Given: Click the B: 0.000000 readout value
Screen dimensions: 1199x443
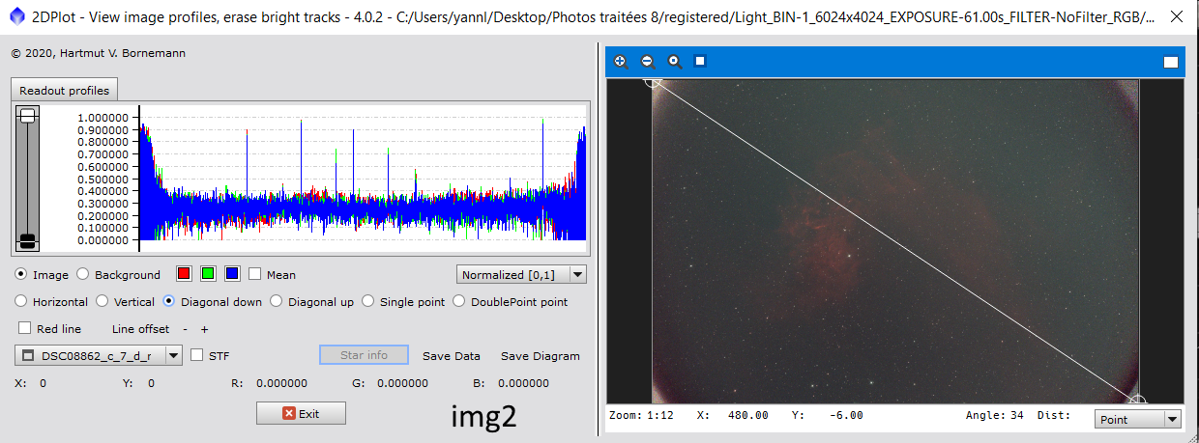Looking at the screenshot, I should click(523, 383).
